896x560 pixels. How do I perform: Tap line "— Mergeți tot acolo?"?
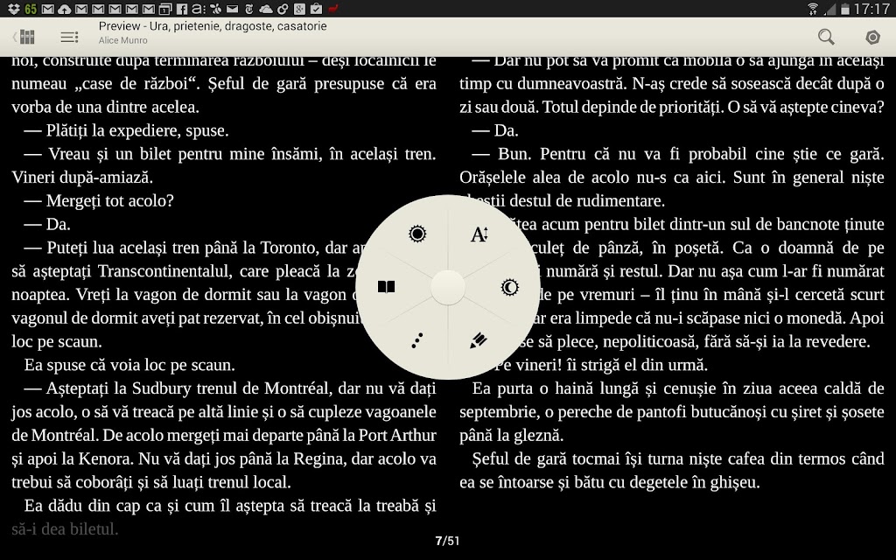point(98,200)
